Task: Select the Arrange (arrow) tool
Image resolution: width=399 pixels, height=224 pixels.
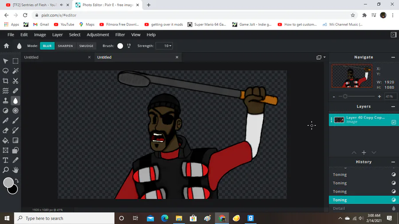Action: click(x=5, y=61)
